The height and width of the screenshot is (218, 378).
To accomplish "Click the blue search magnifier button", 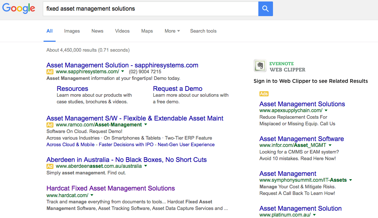I will (x=265, y=9).
